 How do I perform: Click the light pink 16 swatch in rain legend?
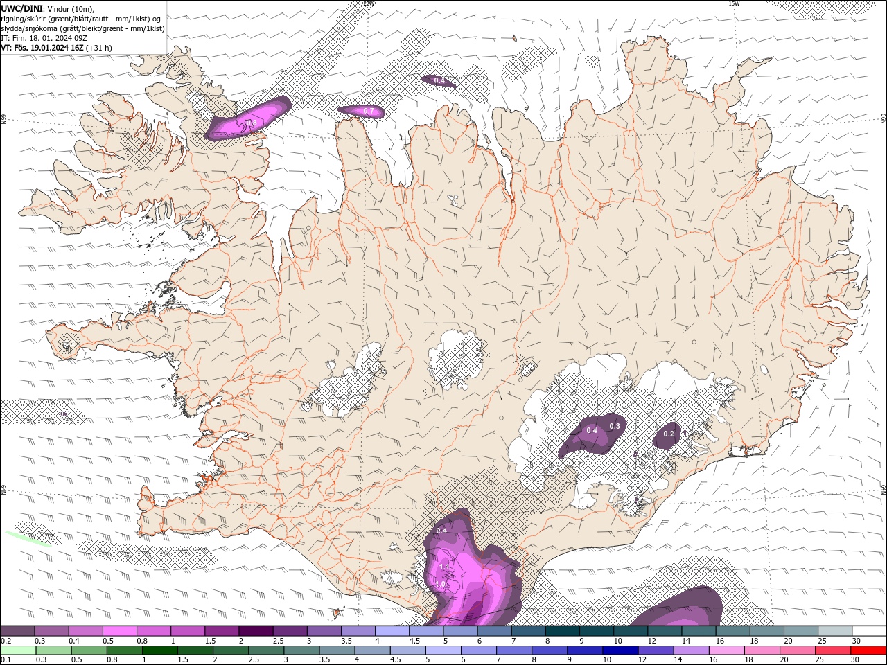point(727,650)
